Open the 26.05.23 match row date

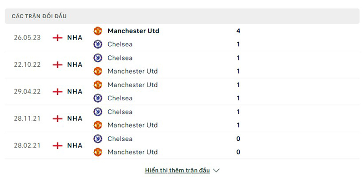(x=27, y=38)
